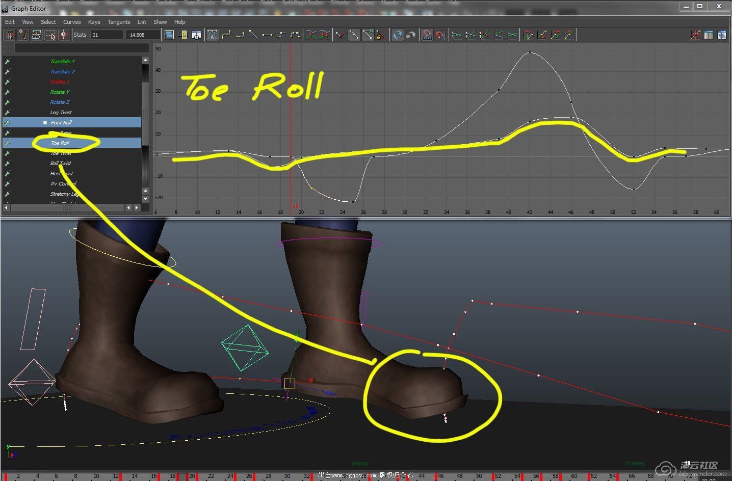Open the Show menu
Image resolution: width=732 pixels, height=481 pixels.
[x=160, y=22]
